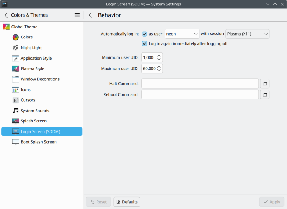This screenshot has width=287, height=209.
Task: Click the folder icon beside Reboot Command
Action: 265,94
